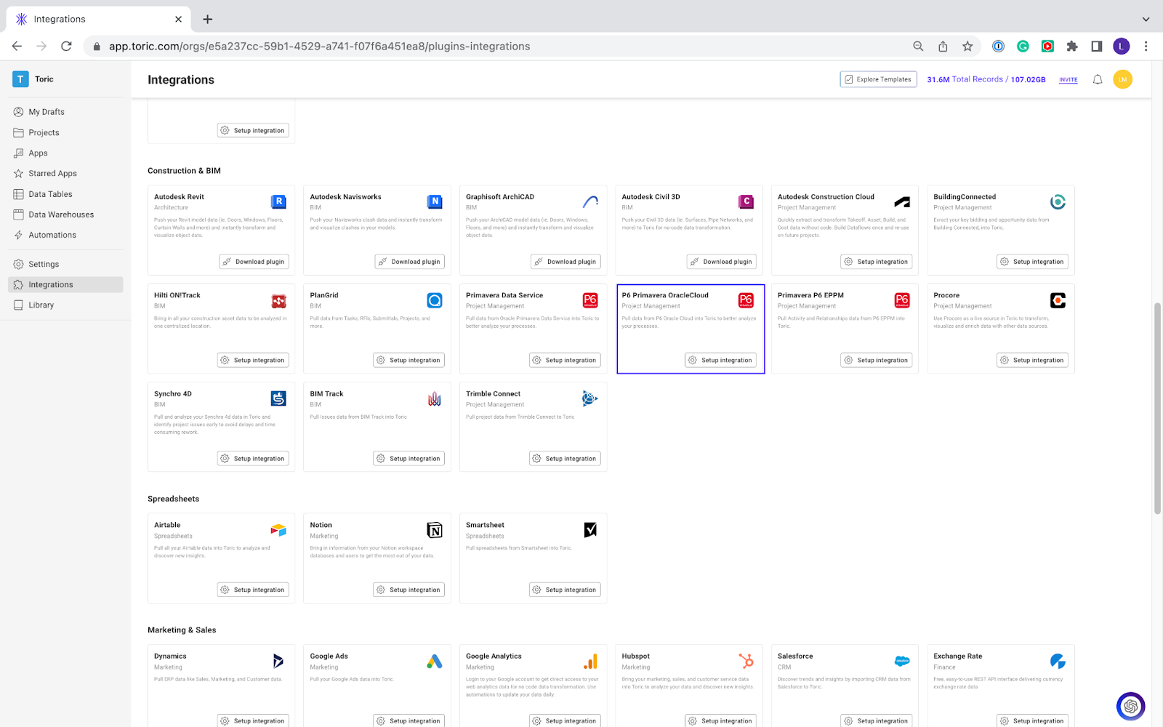Bookmark this page with the star icon
The width and height of the screenshot is (1163, 727).
coord(967,47)
